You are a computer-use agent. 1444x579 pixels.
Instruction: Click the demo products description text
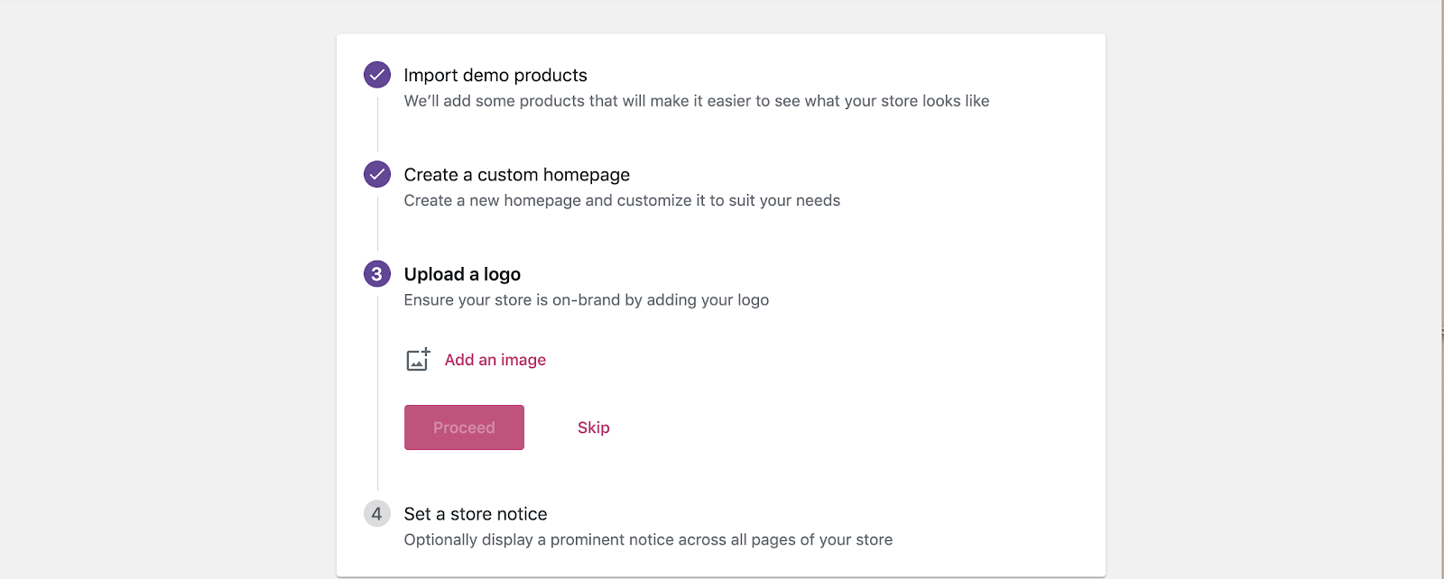[697, 101]
